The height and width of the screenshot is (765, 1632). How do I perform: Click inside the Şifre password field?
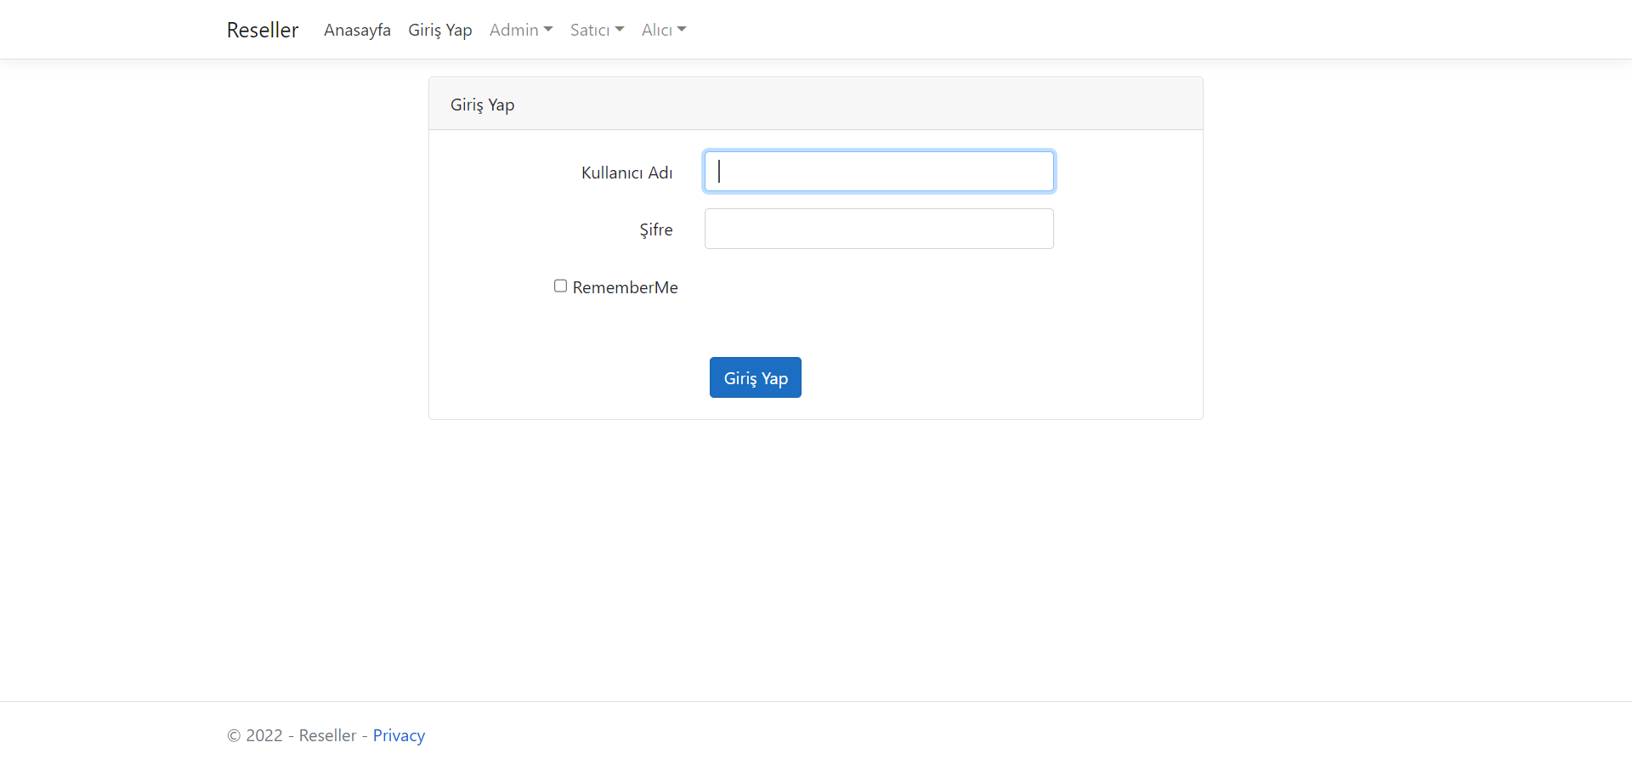coord(878,228)
